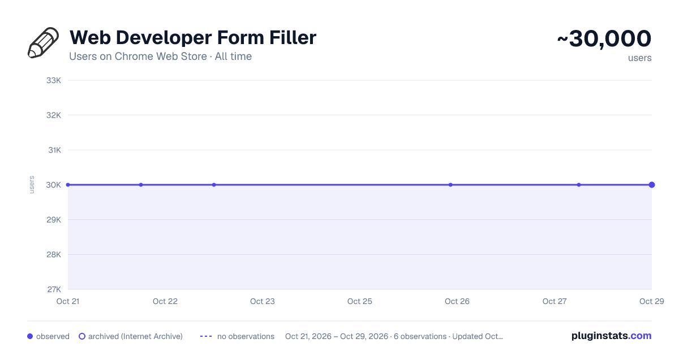Viewport: 679px width, 356px height.
Task: Select the data point between Oct 21 and Oct 22
Action: tap(141, 185)
